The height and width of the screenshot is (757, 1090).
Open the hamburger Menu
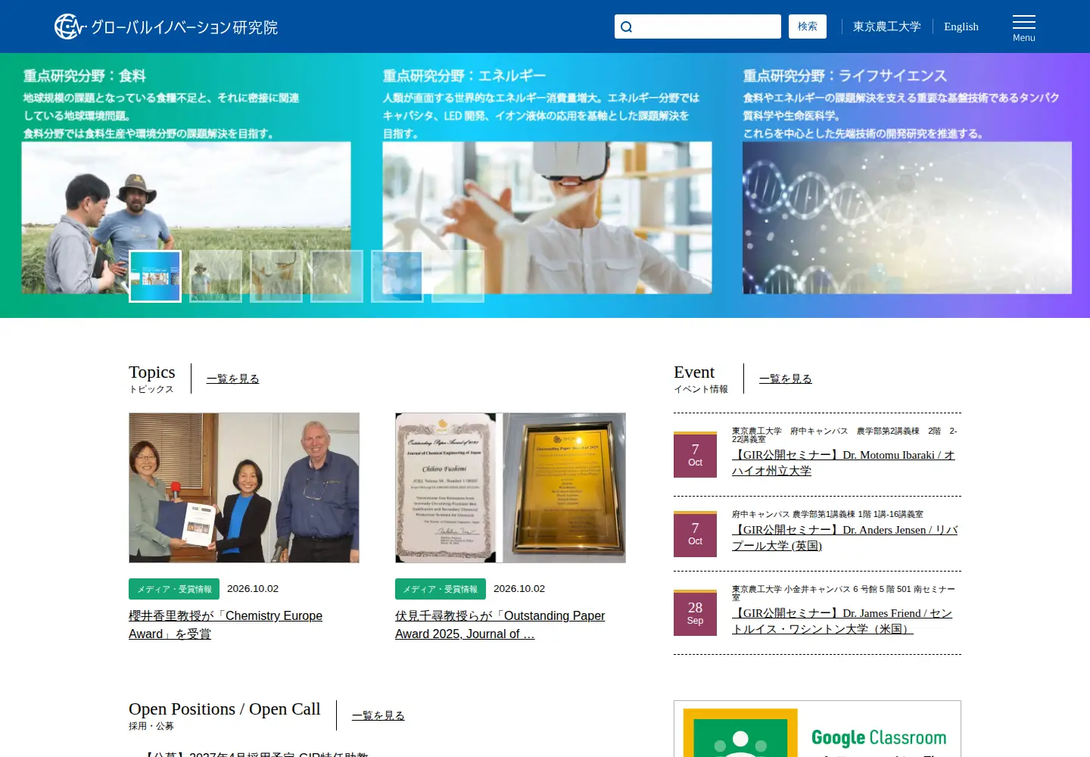pyautogui.click(x=1023, y=28)
